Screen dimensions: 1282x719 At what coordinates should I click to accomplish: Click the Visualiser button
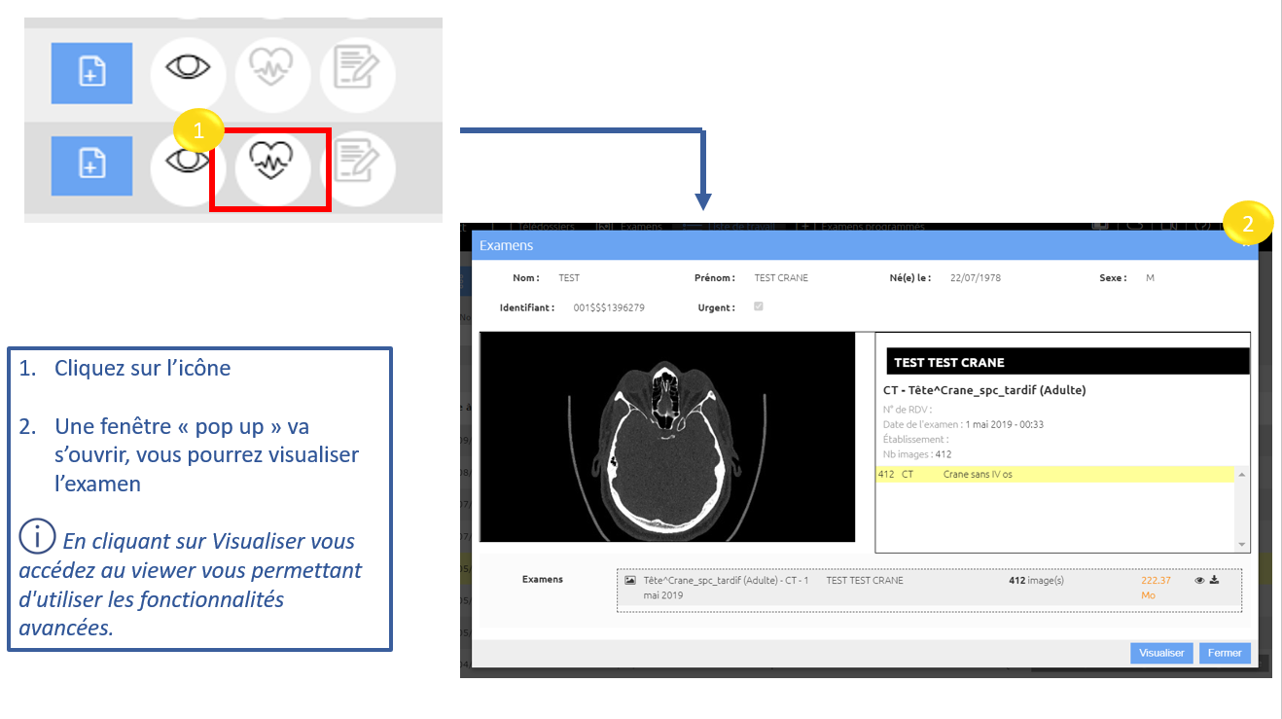click(x=1161, y=653)
